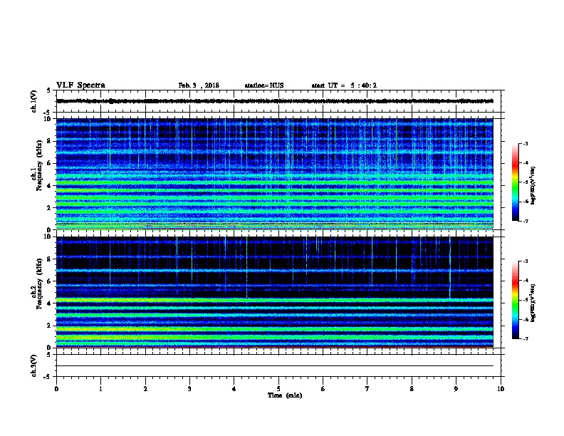Click time axis tick label '7'
Image resolution: width=564 pixels, height=436 pixels.
point(367,389)
